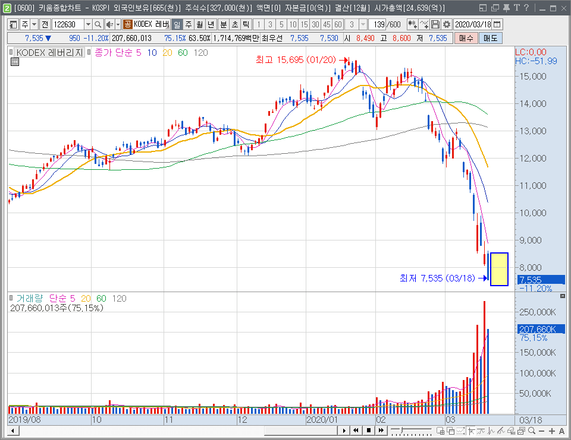Select minute 분 chart period

(x=224, y=24)
